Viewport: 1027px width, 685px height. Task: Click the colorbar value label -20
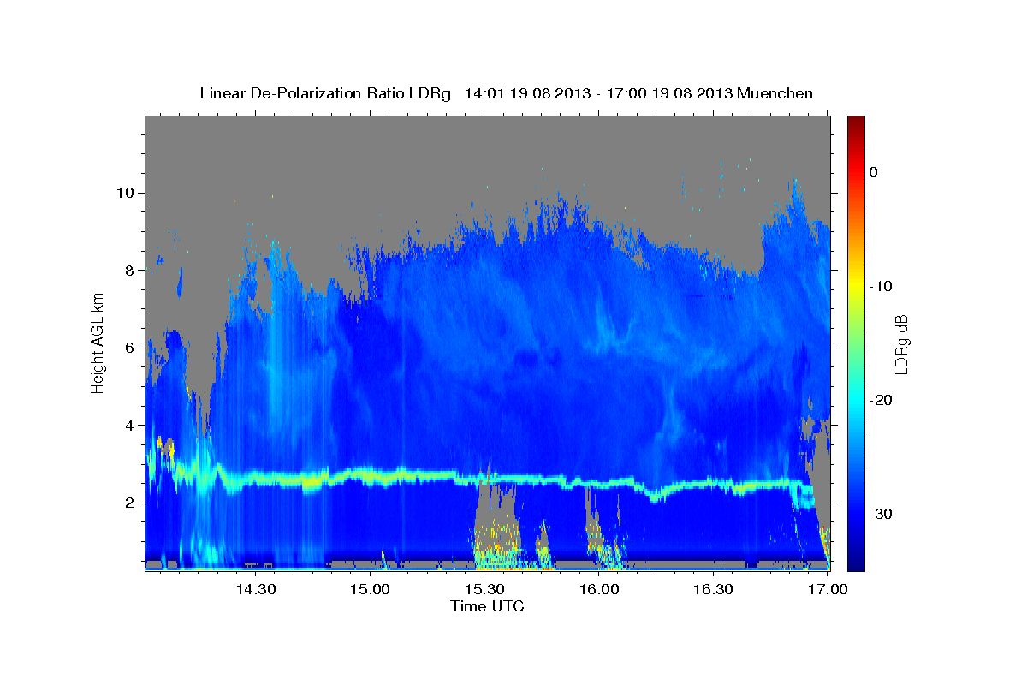coord(881,400)
